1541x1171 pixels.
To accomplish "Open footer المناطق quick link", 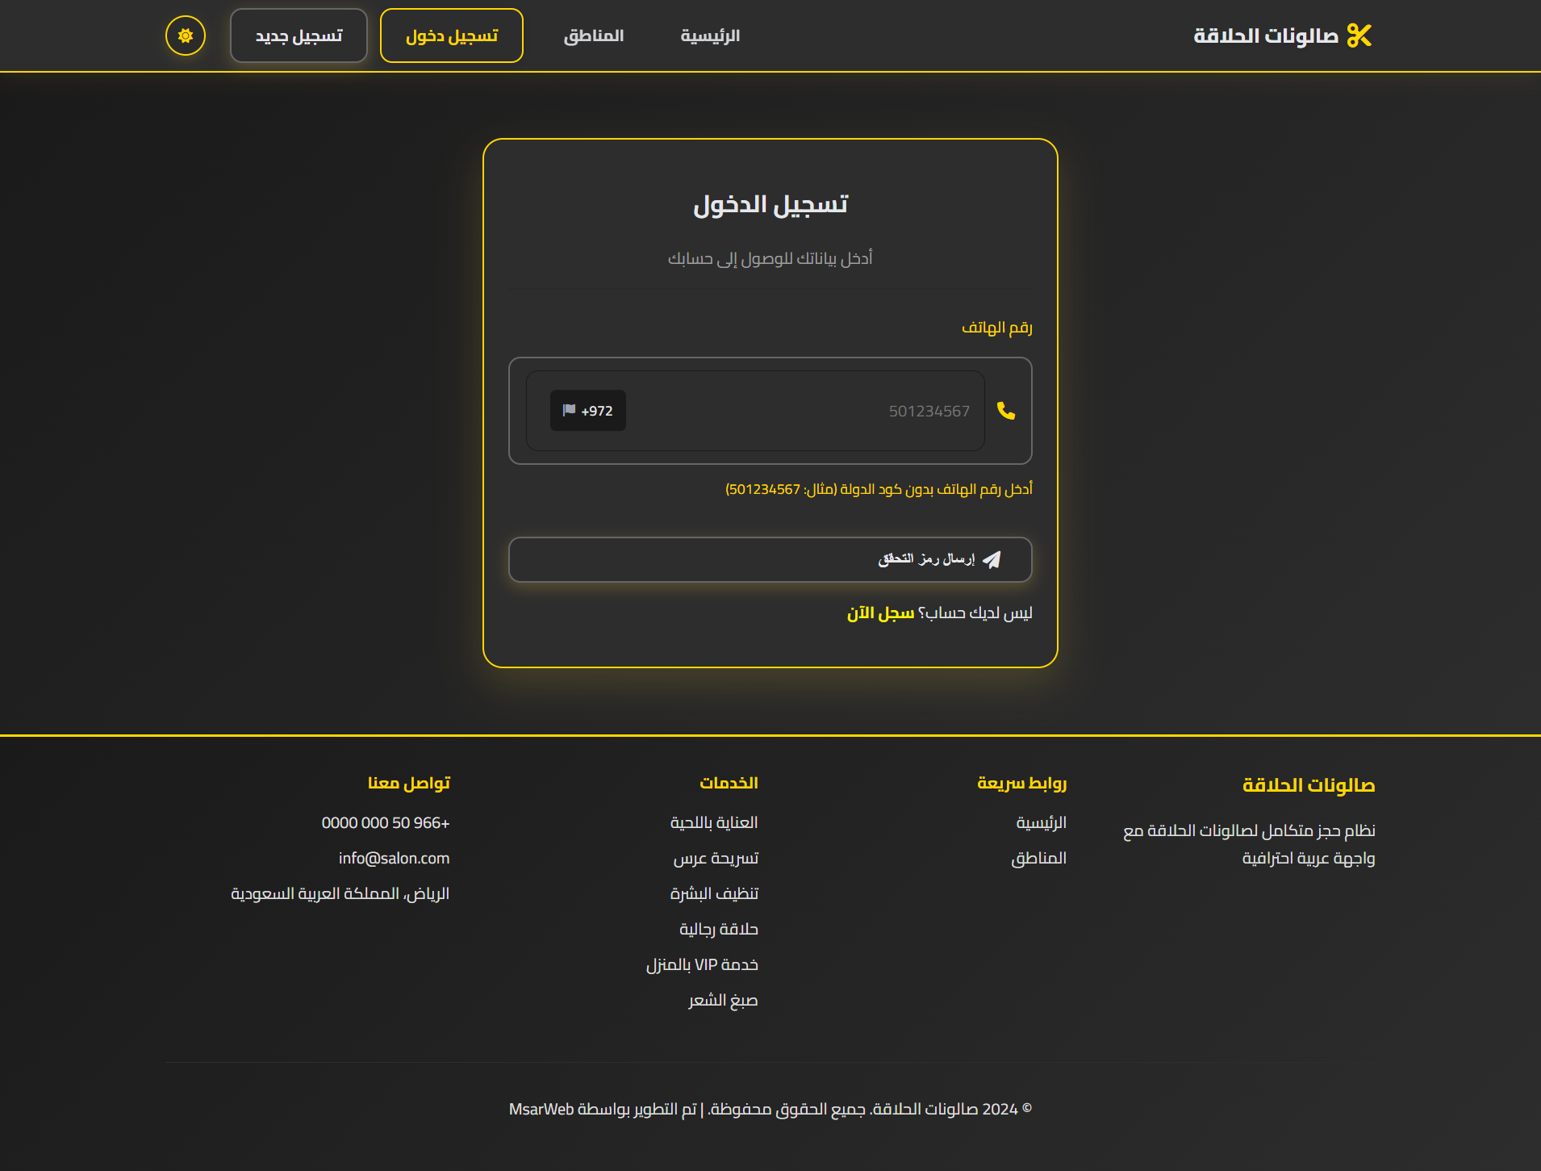I will tap(1038, 858).
